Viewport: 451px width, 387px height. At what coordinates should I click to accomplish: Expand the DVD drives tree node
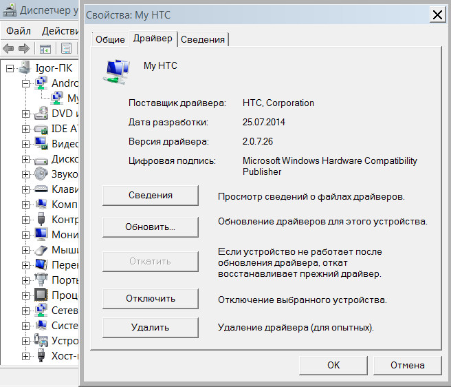point(25,114)
